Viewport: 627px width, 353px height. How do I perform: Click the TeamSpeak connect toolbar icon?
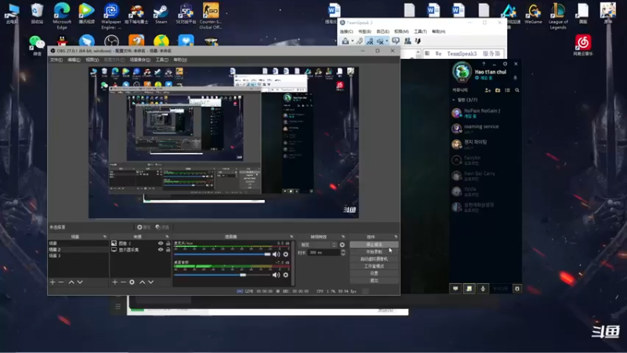[345, 41]
